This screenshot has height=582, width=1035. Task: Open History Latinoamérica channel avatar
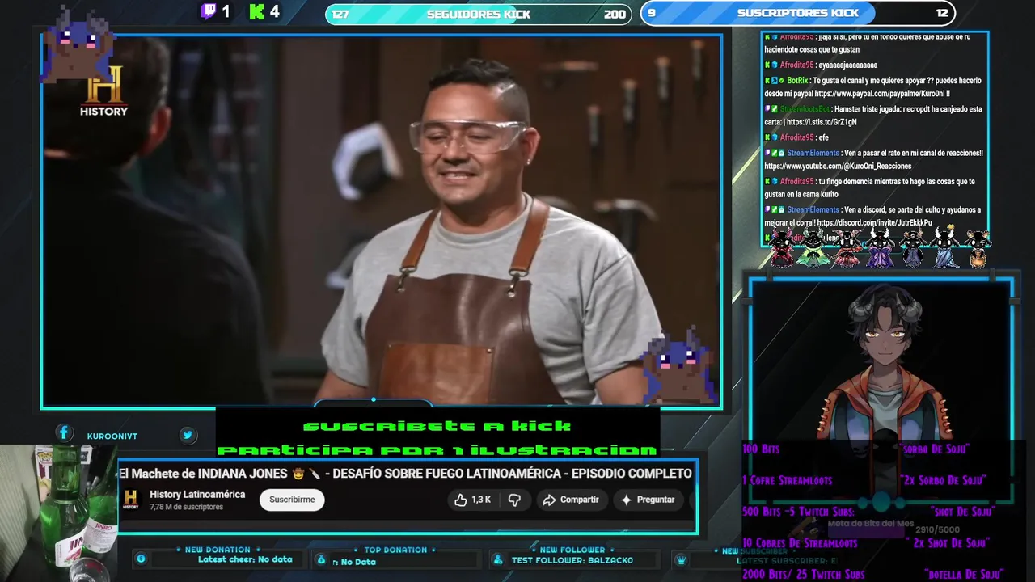tap(131, 500)
